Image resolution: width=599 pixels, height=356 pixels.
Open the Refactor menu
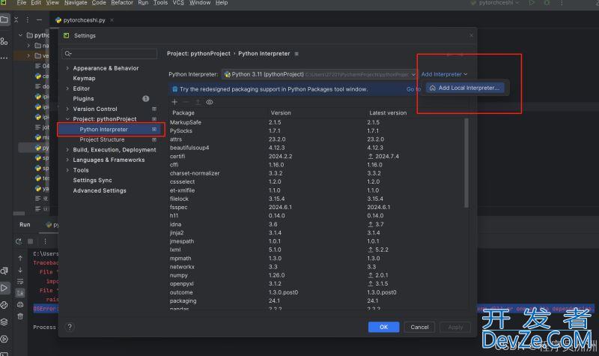click(122, 3)
